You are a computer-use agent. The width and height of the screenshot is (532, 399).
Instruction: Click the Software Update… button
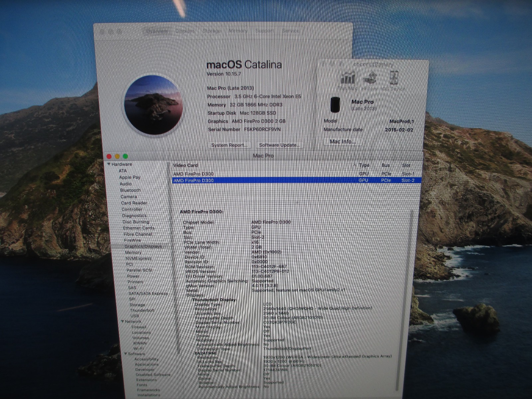click(x=280, y=145)
